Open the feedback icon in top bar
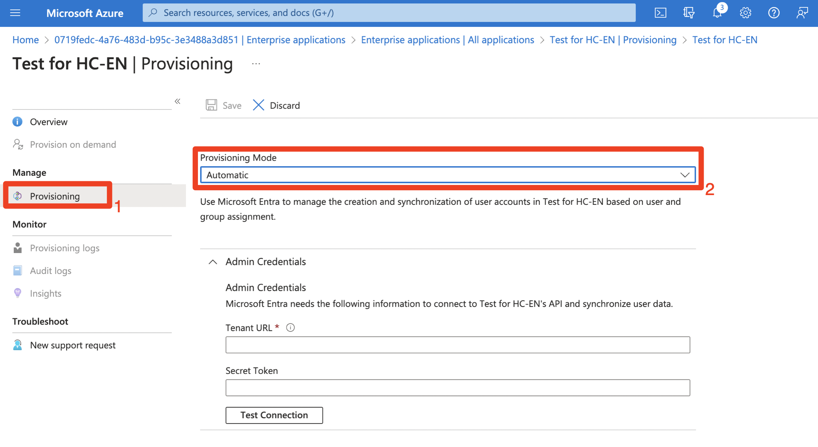Screen dimensions: 818x447 point(802,13)
